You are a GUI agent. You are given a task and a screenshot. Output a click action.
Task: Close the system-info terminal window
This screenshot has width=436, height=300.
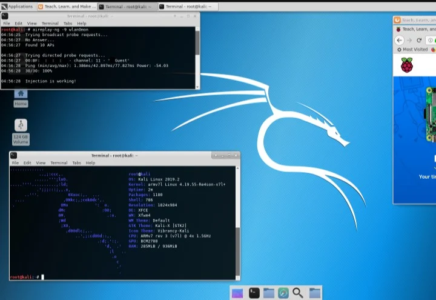click(x=236, y=156)
